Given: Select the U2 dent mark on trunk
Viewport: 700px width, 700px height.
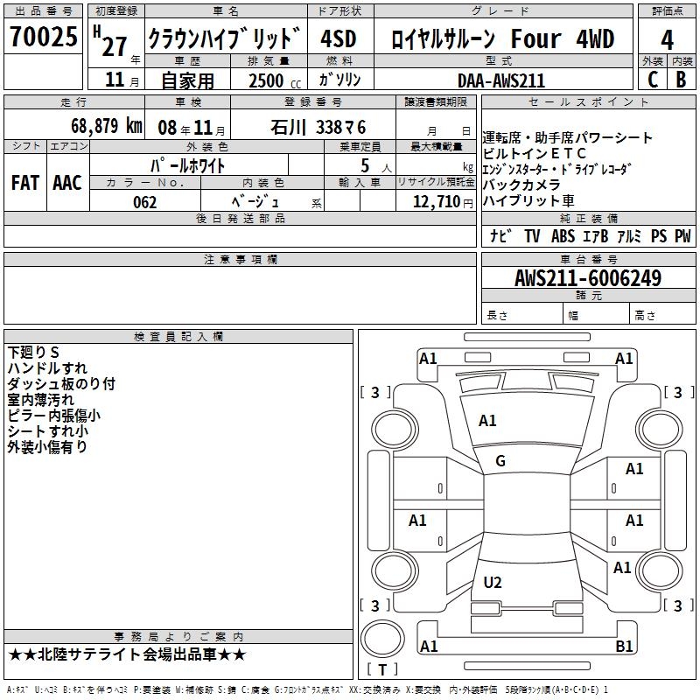Looking at the screenshot, I should click(x=493, y=582).
